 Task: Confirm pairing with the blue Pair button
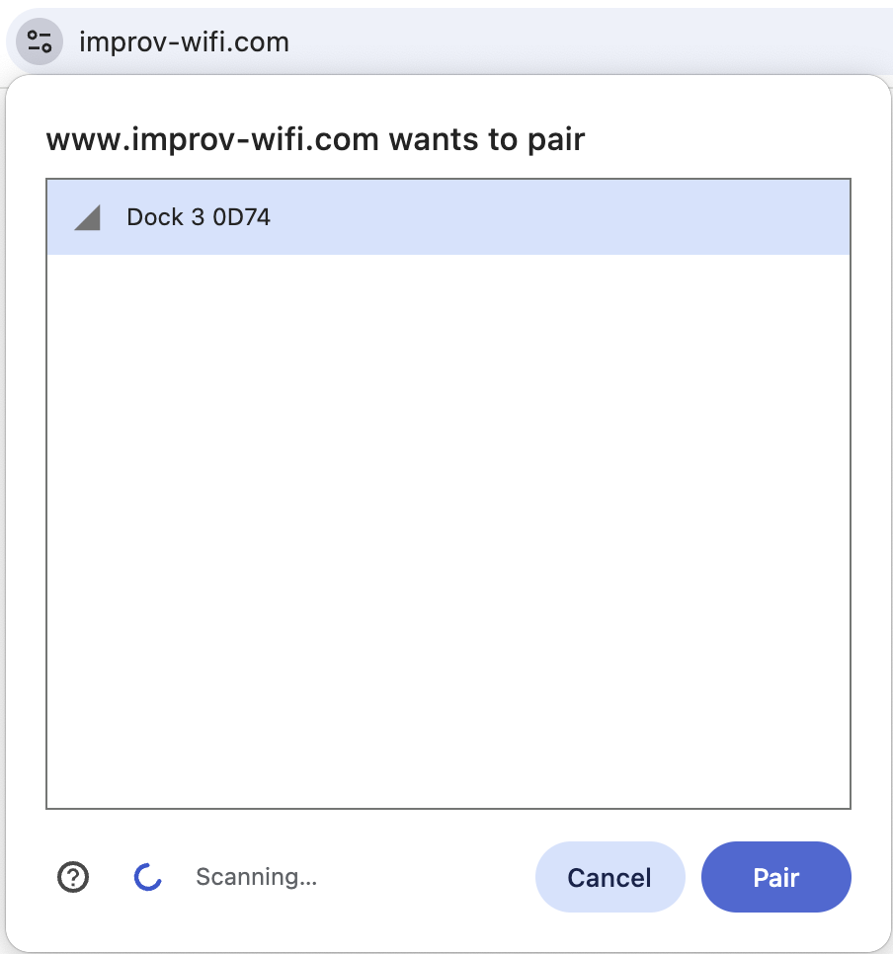(776, 877)
